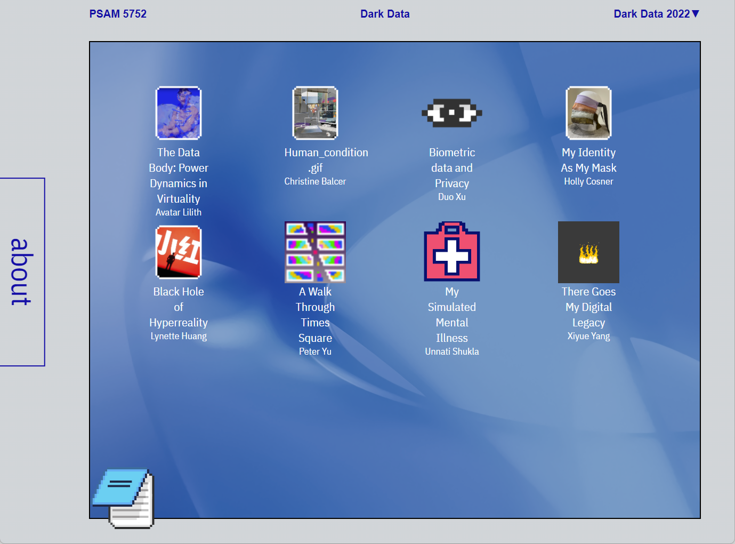
Task: Click the My Simulated Mental Illness title
Action: pos(452,315)
